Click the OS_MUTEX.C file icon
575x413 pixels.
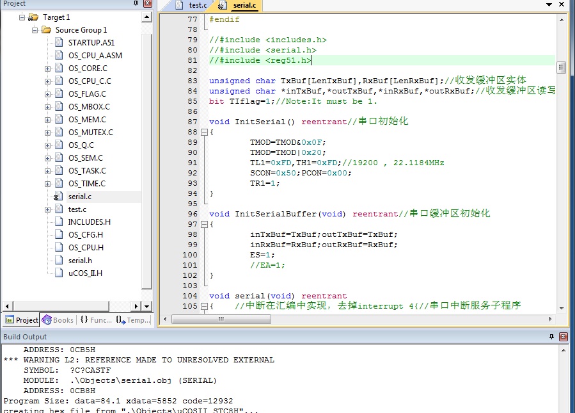point(59,132)
